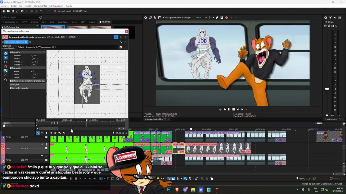Enable the Máscara checkbox
This screenshot has width=346, height=194.
coord(4,126)
